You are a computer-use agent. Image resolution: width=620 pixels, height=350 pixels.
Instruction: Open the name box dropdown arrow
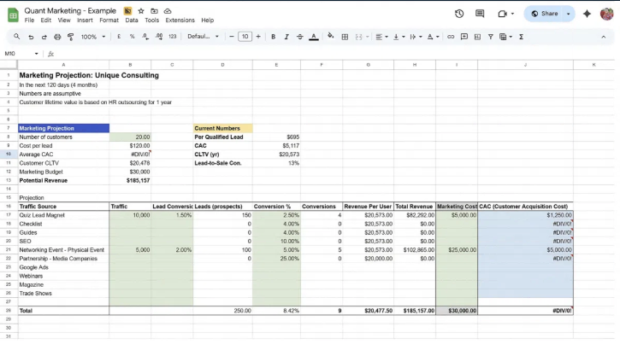point(37,54)
